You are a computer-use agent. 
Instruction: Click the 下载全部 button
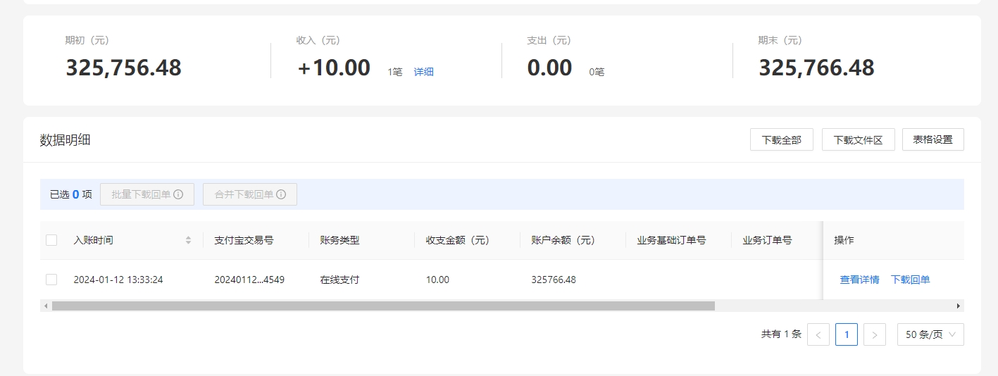782,139
